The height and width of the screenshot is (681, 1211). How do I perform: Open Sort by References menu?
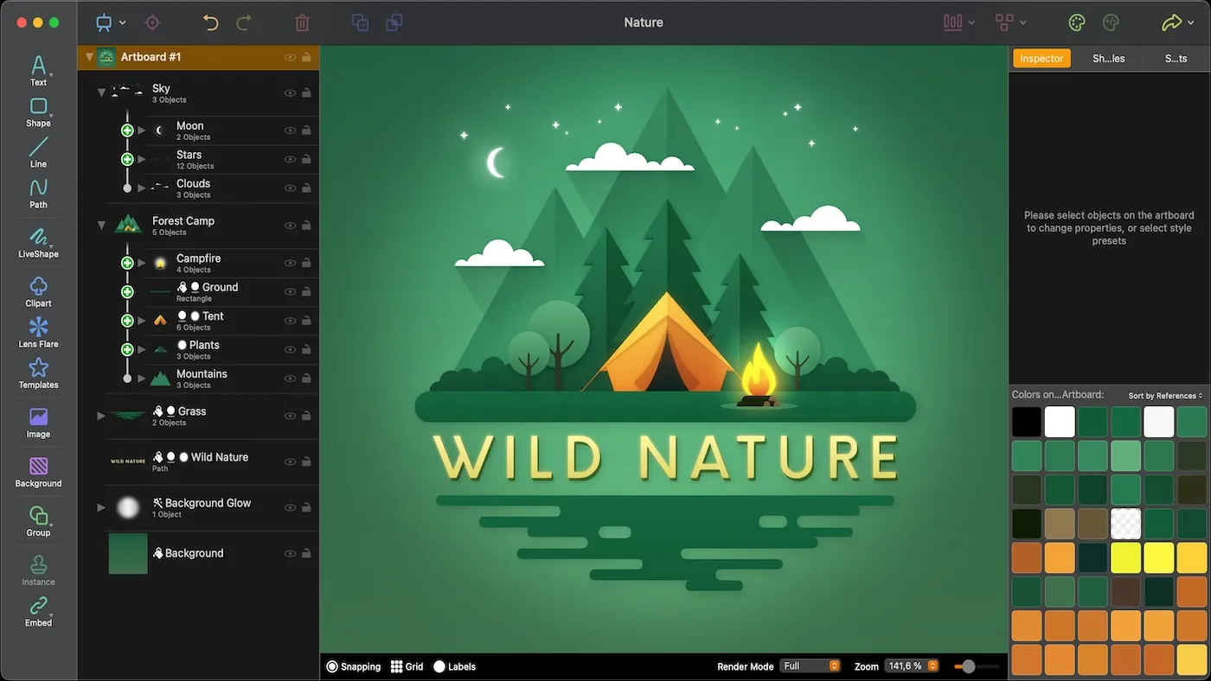click(1164, 396)
